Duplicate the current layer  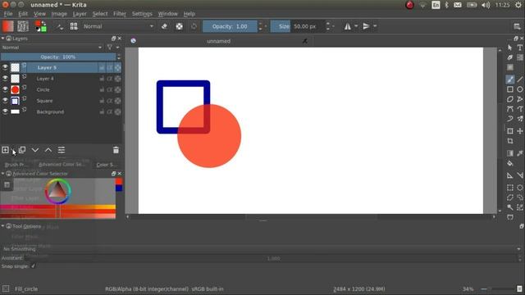coord(22,150)
